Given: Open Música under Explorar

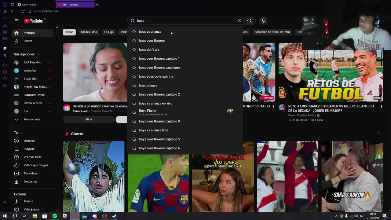Looking at the screenshot, I should (x=32, y=201).
